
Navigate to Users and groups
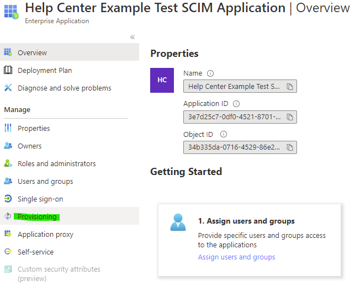45,182
